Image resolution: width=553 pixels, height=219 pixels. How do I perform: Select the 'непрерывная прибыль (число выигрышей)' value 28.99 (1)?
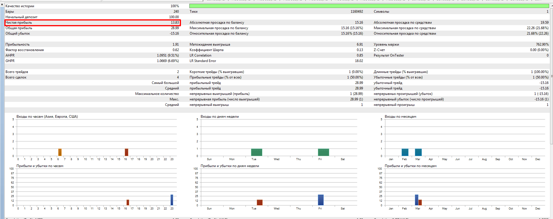pyautogui.click(x=356, y=99)
